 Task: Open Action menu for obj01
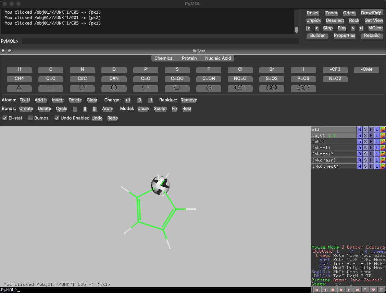pos(360,136)
